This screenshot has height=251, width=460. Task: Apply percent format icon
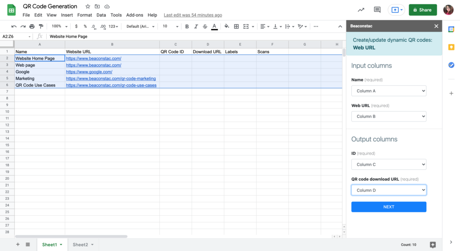point(85,26)
